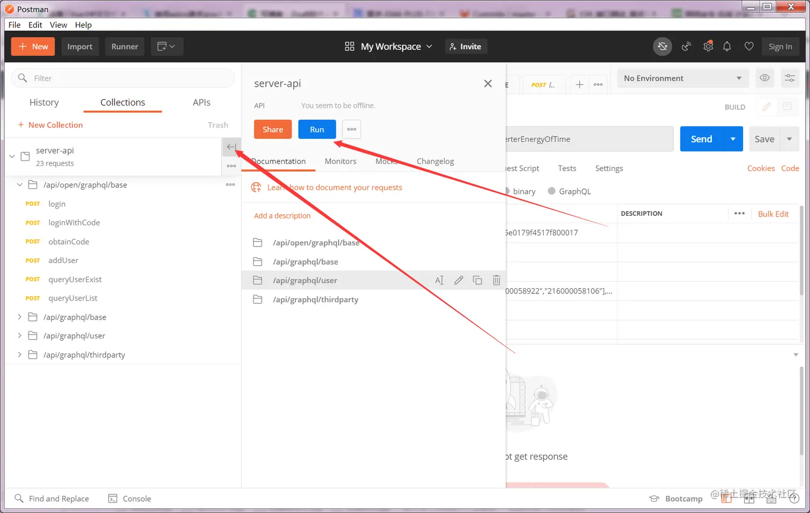This screenshot has width=810, height=513.
Task: Open the Help menu
Action: [x=83, y=25]
